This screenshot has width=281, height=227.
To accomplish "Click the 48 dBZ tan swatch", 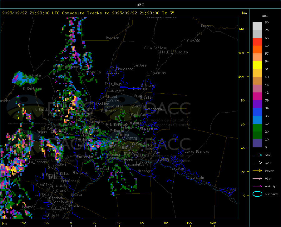I will click(257, 81).
